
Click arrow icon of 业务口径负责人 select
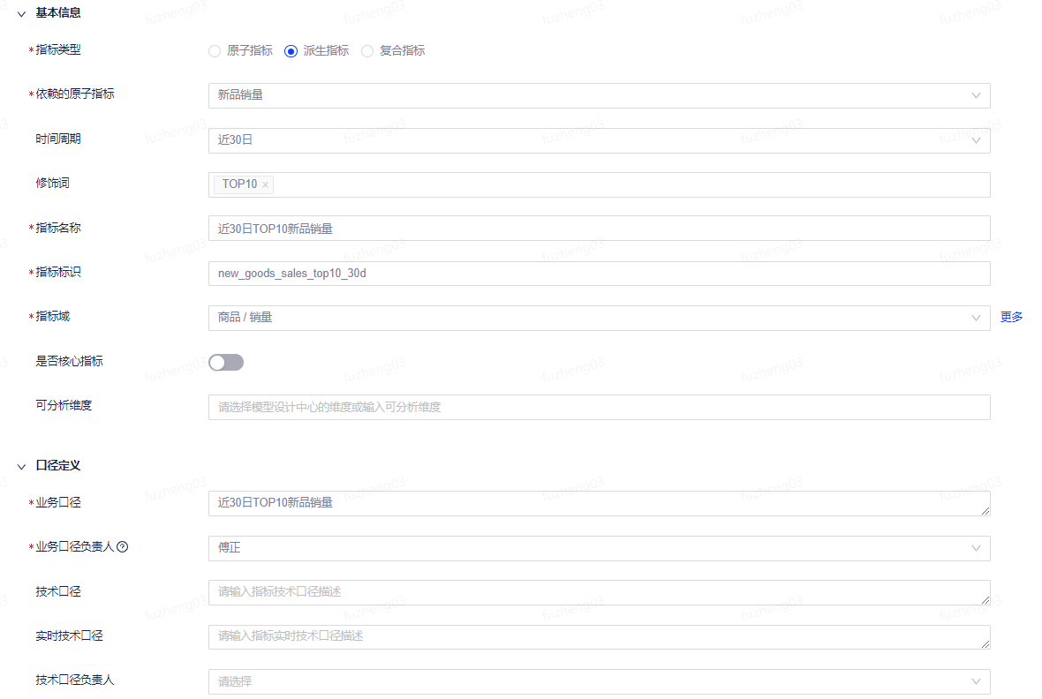(x=976, y=548)
